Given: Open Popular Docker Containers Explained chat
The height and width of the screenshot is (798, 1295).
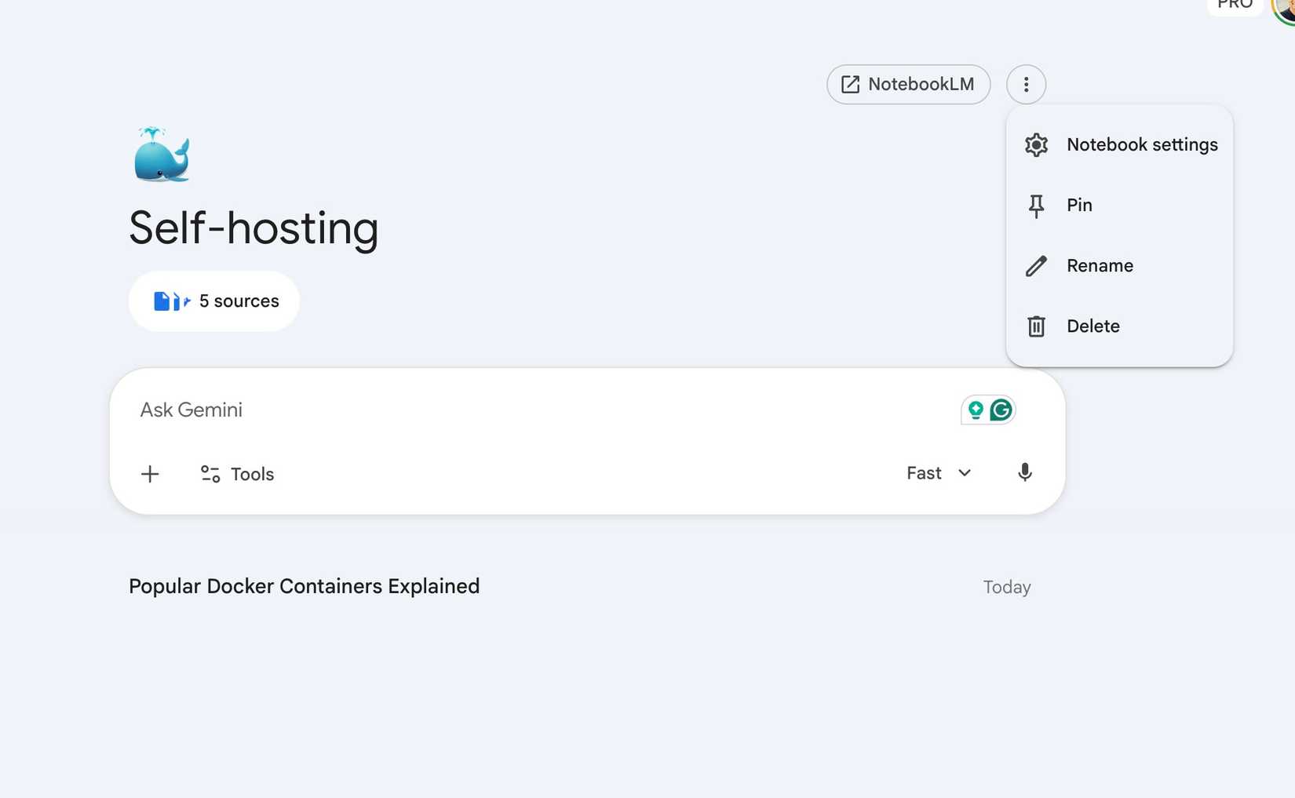Looking at the screenshot, I should click(x=304, y=586).
